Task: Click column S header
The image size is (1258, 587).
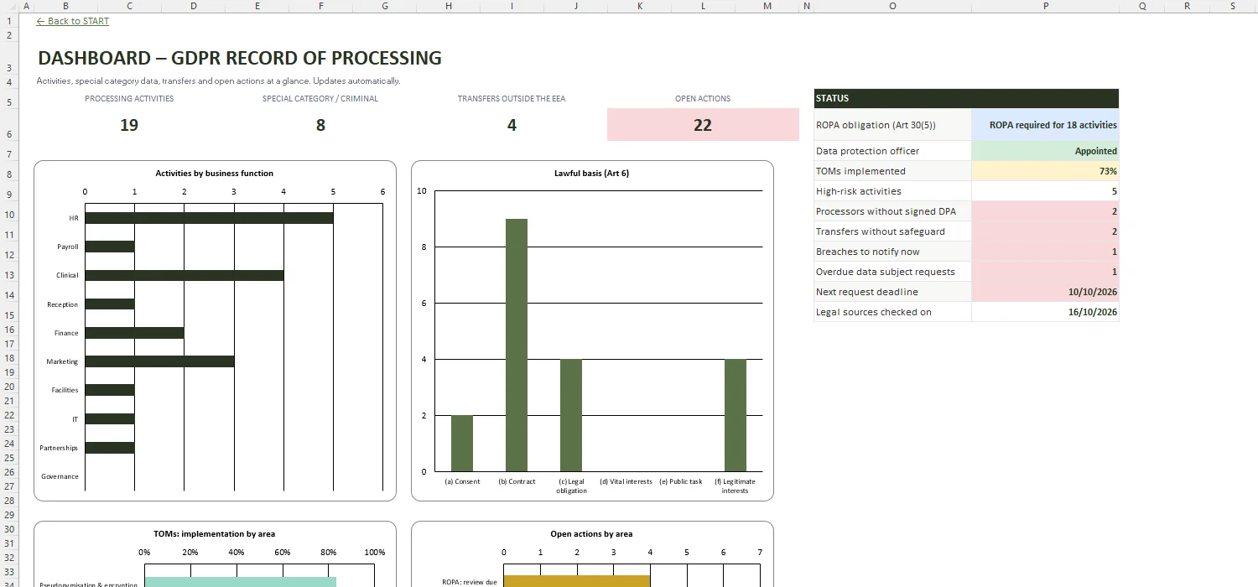Action: 1233,6
